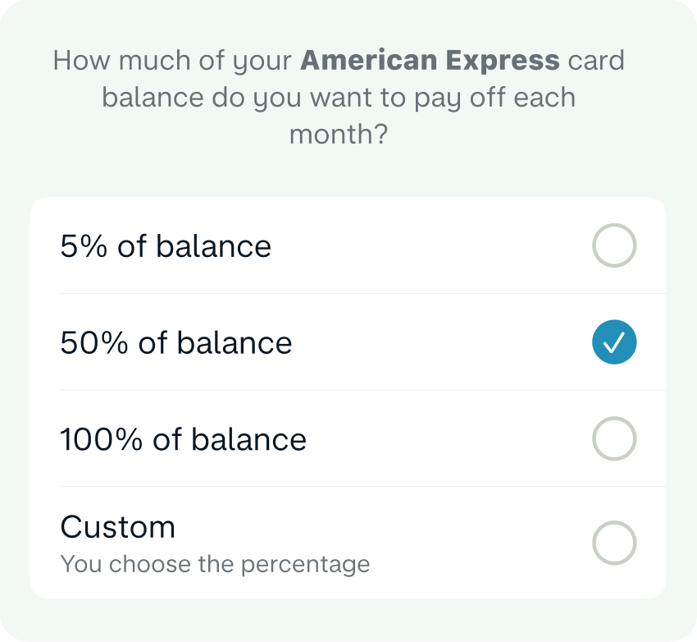
Task: Choose the Custom option row
Action: [x=348, y=542]
